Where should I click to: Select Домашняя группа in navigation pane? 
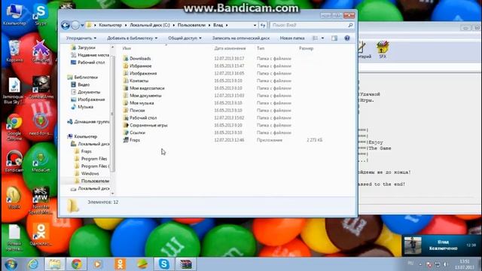click(89, 122)
